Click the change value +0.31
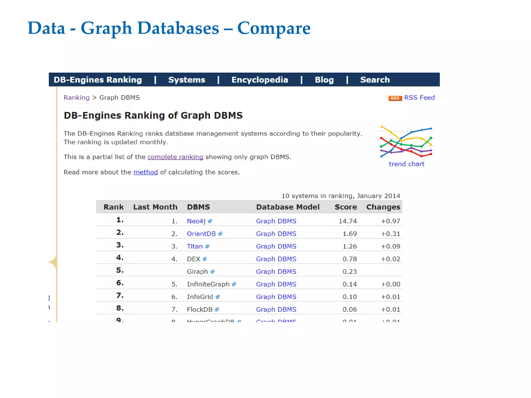This screenshot has height=398, width=531. pyautogui.click(x=390, y=234)
